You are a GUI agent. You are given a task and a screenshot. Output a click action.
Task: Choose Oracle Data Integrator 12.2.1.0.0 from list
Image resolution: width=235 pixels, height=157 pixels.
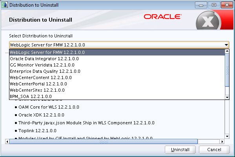click(x=117, y=59)
